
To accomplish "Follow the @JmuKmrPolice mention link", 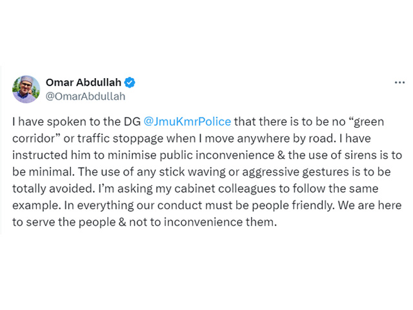I will [x=187, y=122].
